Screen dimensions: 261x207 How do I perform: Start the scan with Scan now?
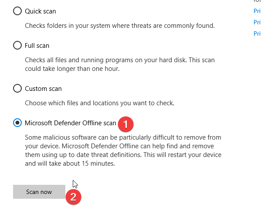pyautogui.click(x=39, y=192)
